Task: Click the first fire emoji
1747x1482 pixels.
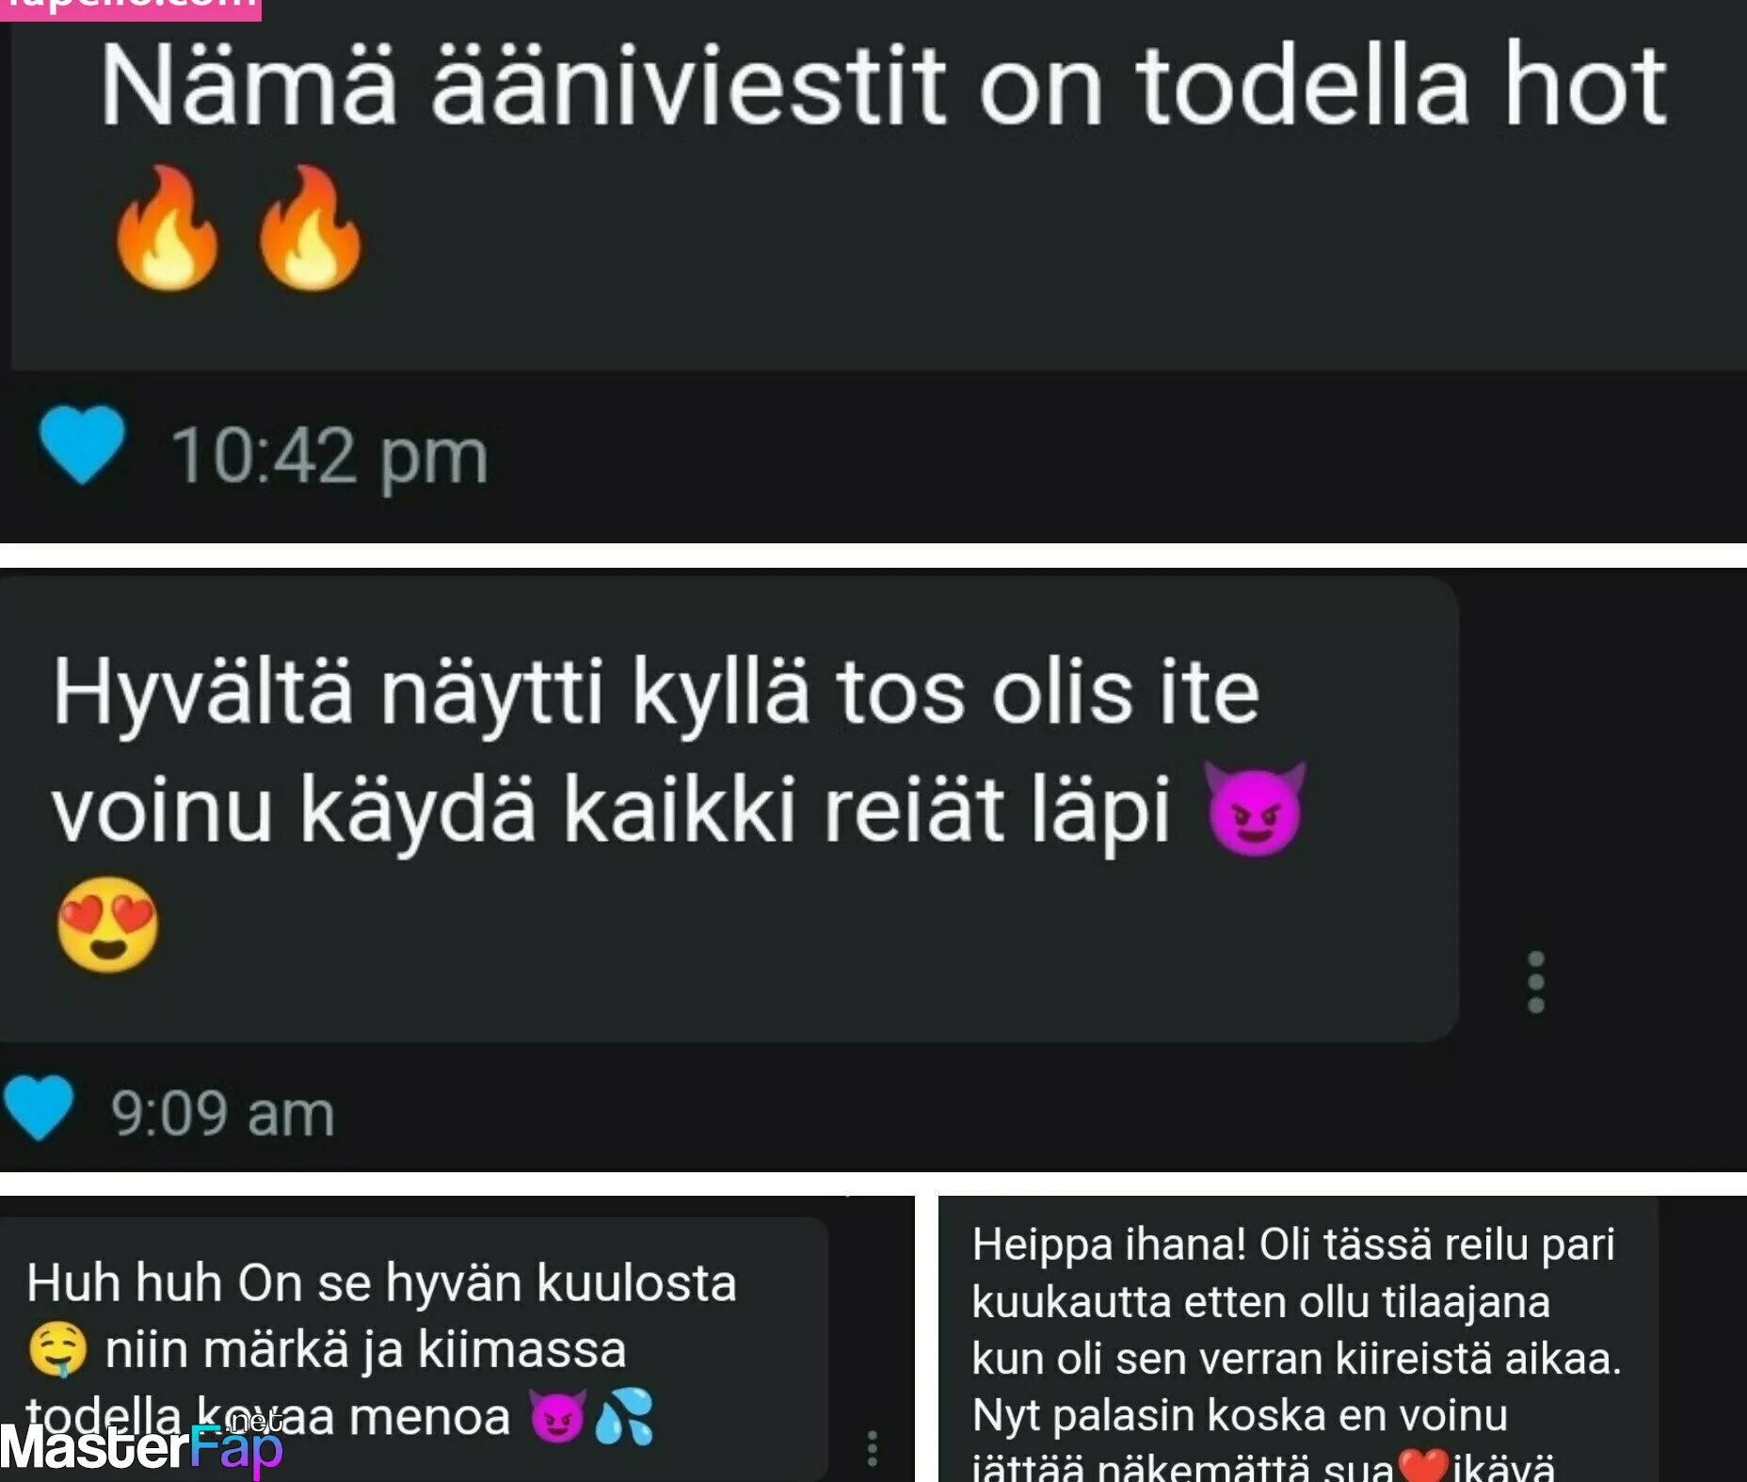Action: (168, 229)
